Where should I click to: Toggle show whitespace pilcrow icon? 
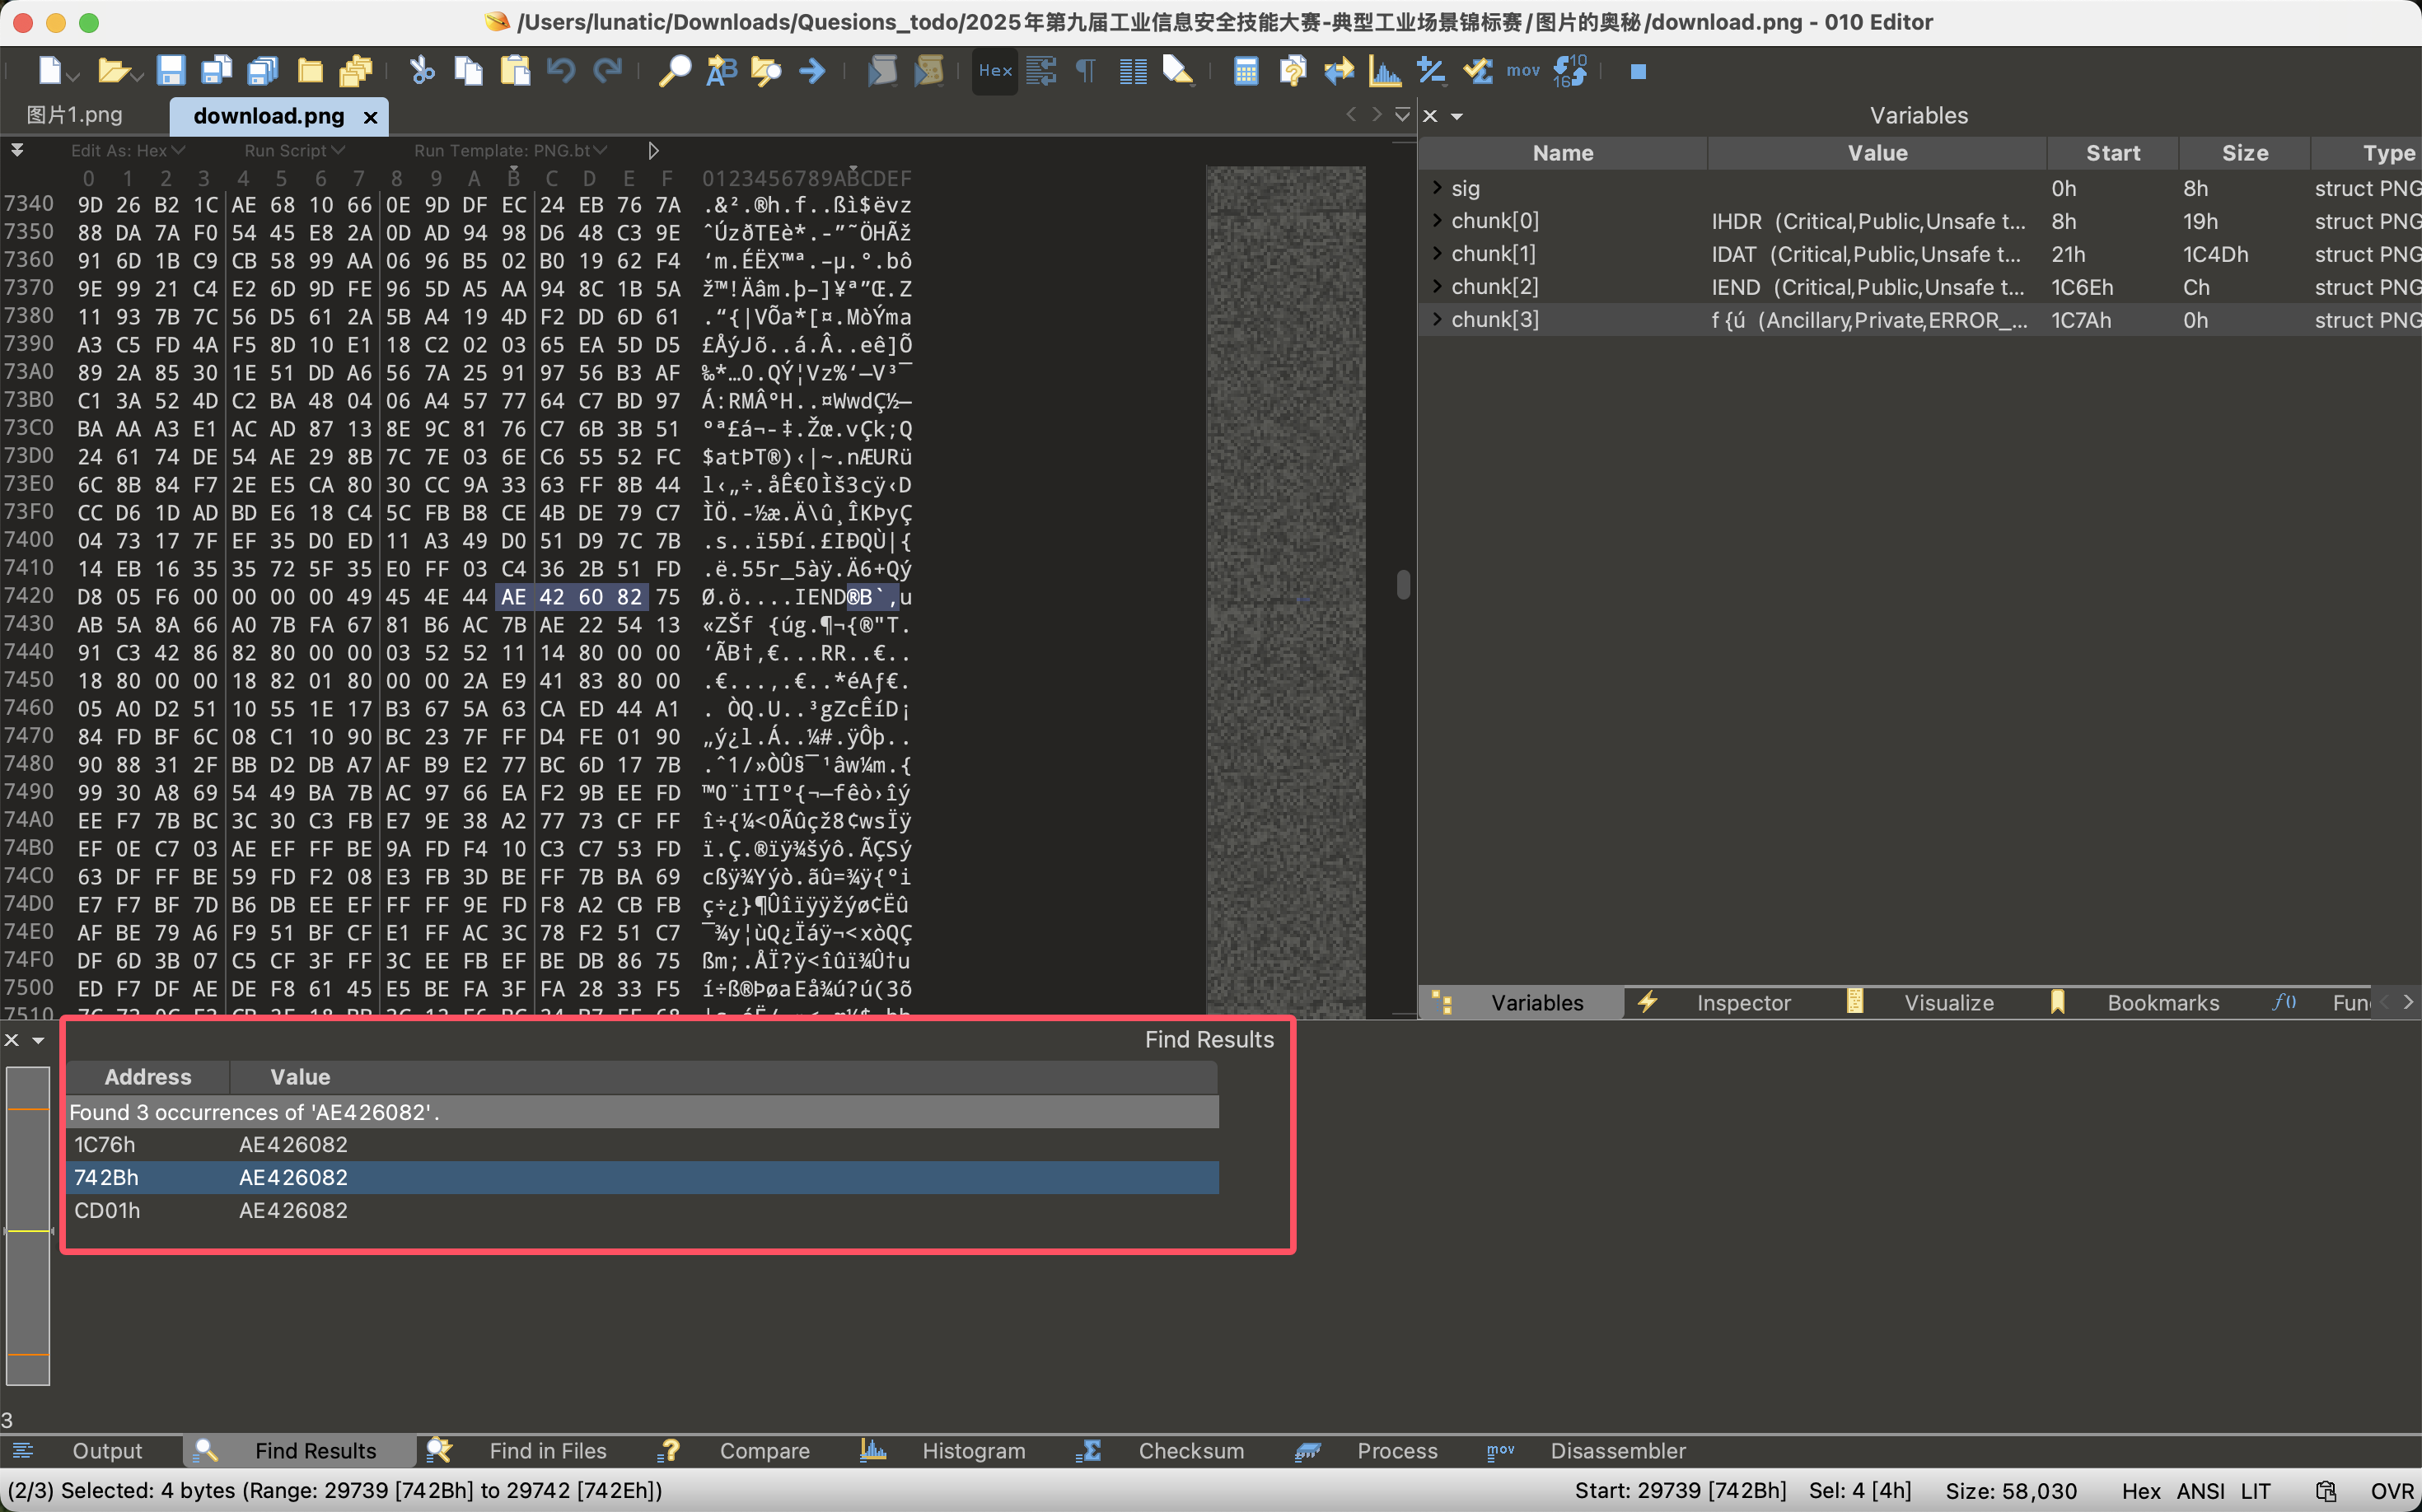click(x=1086, y=70)
